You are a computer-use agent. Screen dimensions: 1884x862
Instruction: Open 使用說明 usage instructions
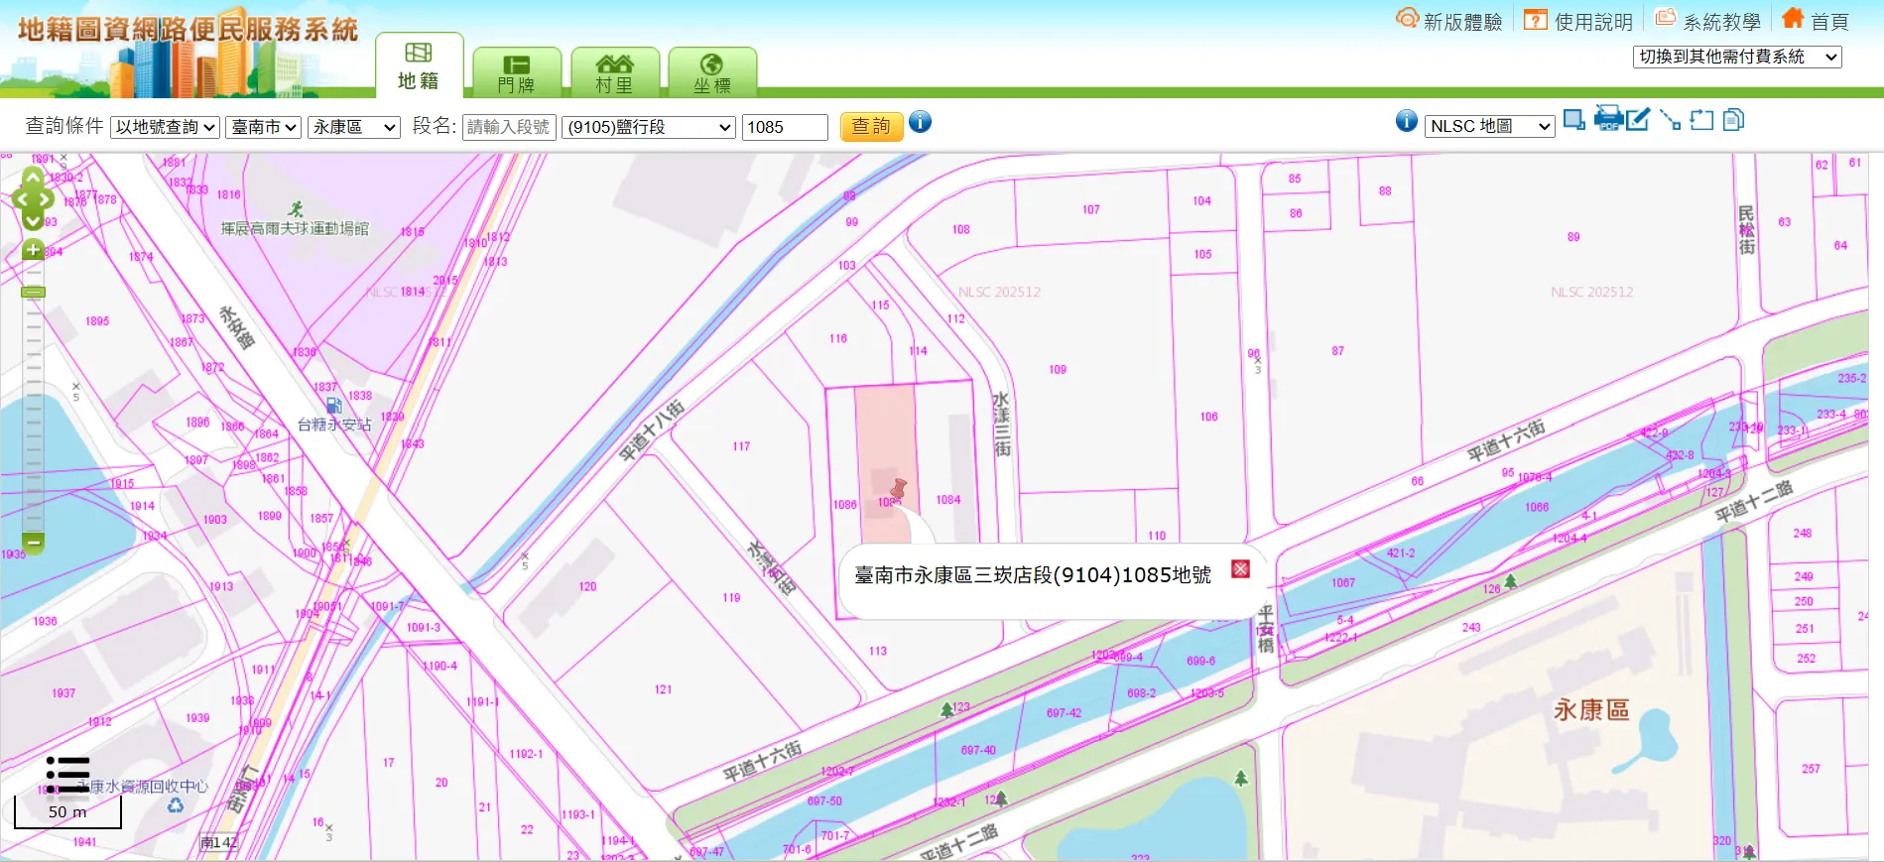point(1593,22)
